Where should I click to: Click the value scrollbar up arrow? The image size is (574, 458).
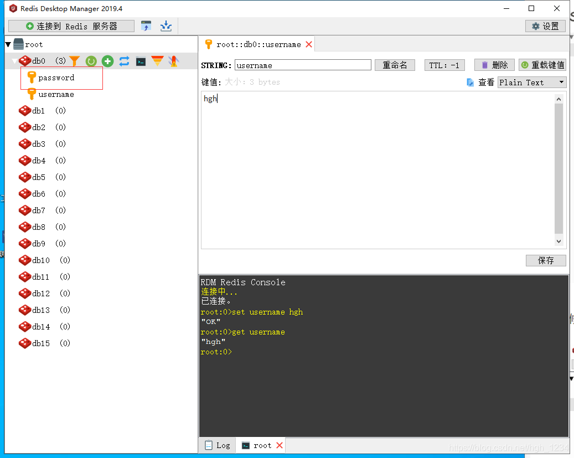click(x=559, y=99)
